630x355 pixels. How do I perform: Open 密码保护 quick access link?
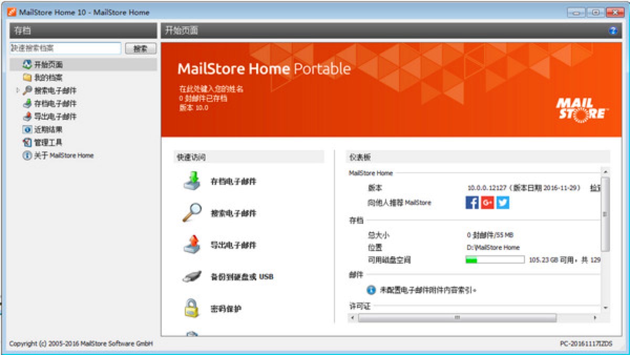point(226,308)
